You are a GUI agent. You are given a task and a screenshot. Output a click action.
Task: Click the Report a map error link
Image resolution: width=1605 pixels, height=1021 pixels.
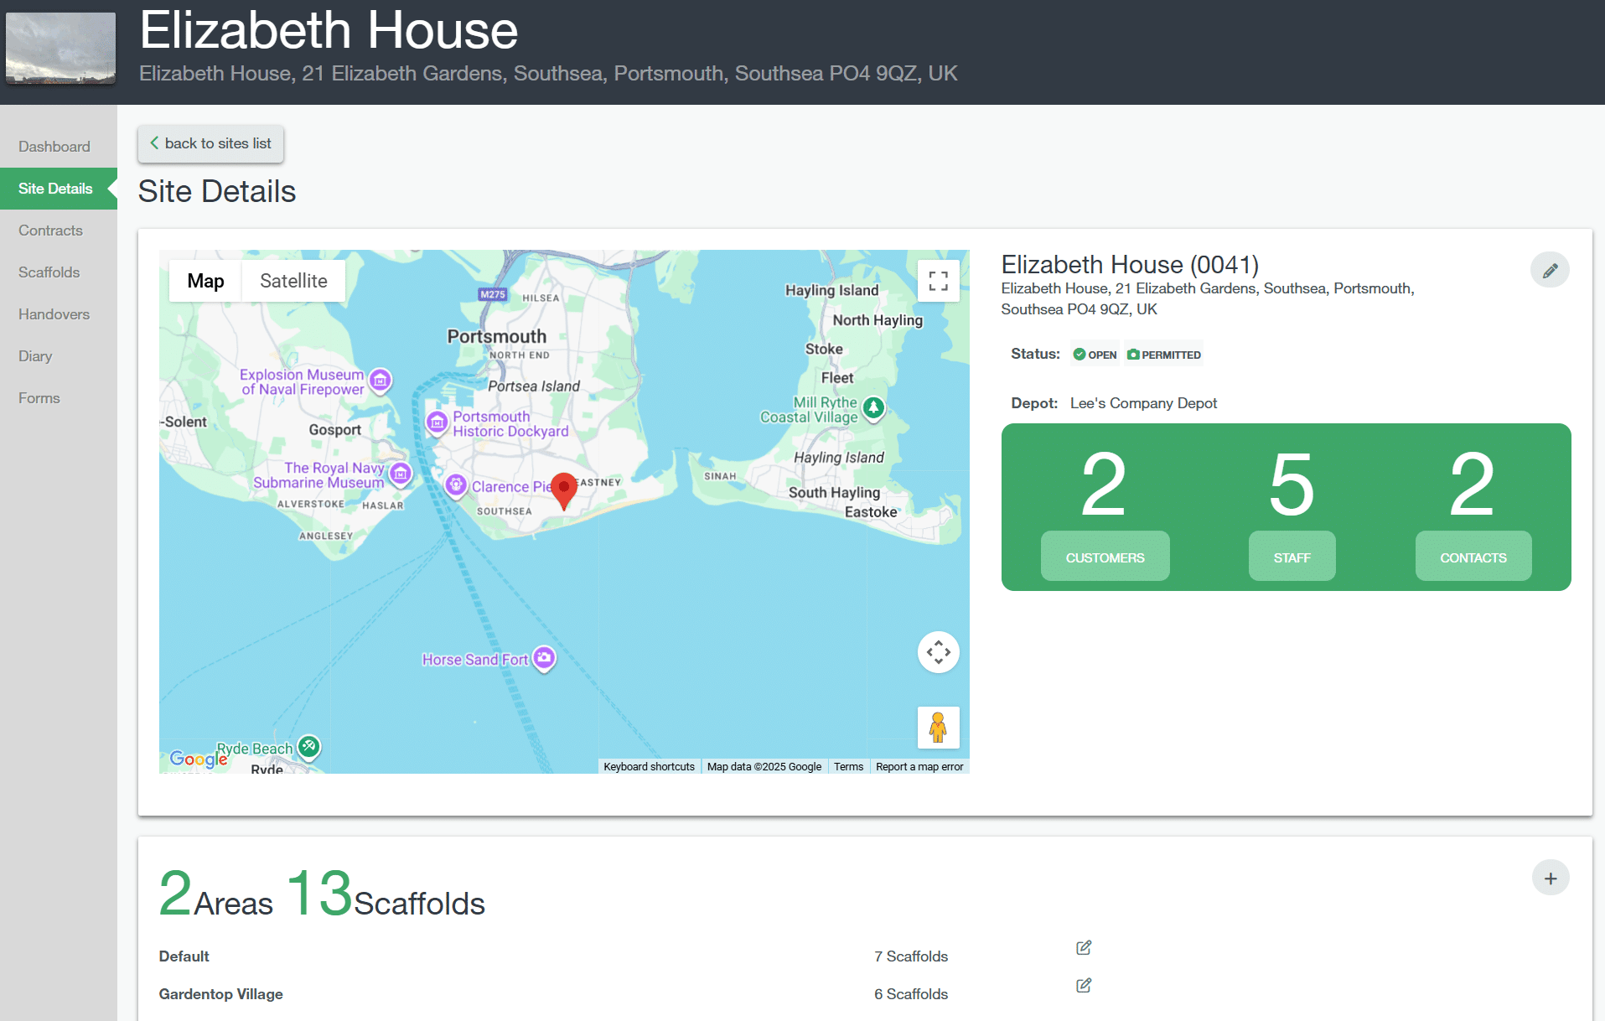[919, 766]
